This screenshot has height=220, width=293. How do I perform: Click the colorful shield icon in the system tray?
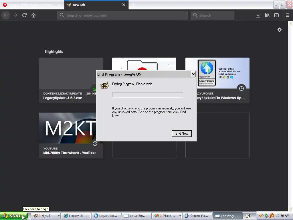[261, 216]
